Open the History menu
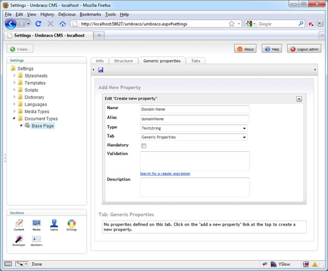The width and height of the screenshot is (328, 271). tap(47, 14)
